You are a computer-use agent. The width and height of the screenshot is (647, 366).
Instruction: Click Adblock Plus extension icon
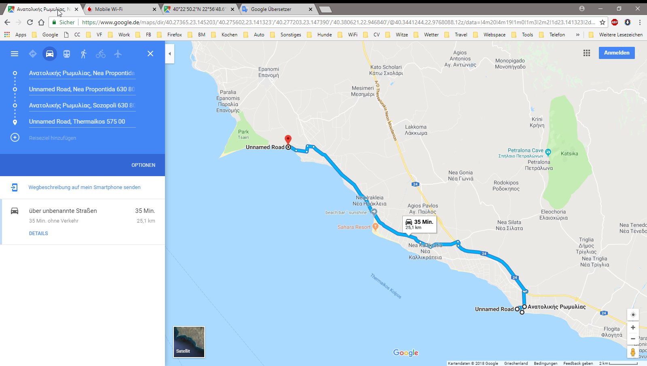coord(615,22)
